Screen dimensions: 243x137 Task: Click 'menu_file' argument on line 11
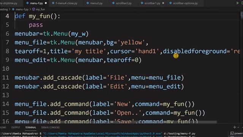[165, 78]
